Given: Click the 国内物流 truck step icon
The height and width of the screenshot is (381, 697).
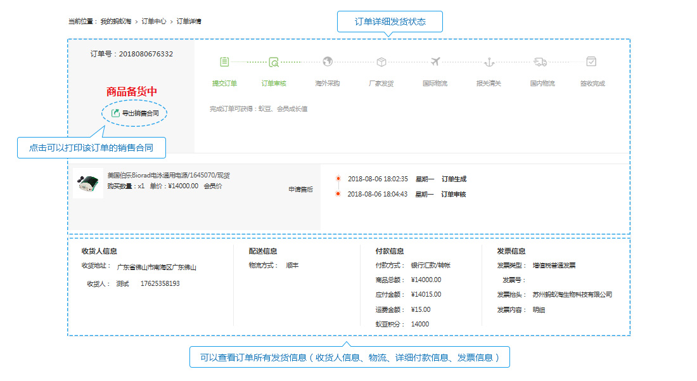Looking at the screenshot, I should pos(540,61).
